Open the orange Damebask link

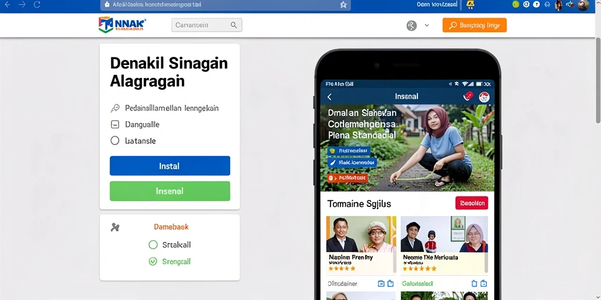point(171,227)
